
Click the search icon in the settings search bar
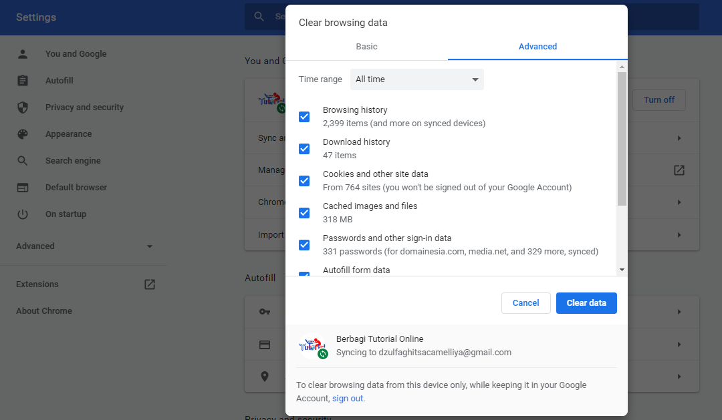pos(259,17)
